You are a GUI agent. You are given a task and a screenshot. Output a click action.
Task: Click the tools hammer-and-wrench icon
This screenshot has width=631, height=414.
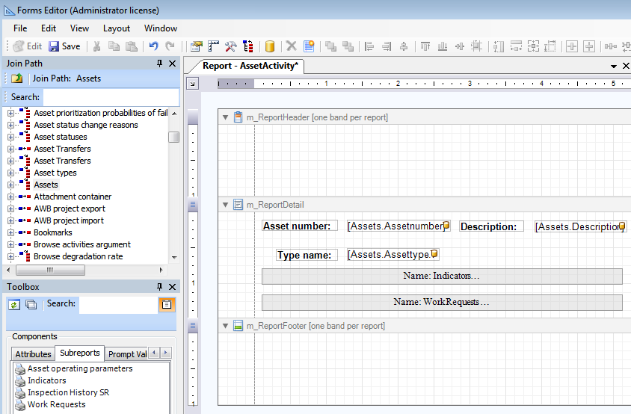231,46
